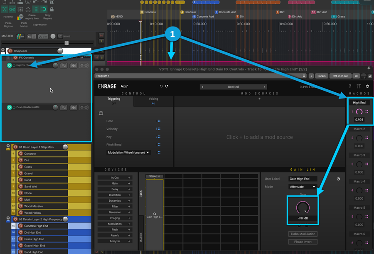Toggle record arm on Concrete High End track
This screenshot has width=374, height=254.
coord(20,226)
